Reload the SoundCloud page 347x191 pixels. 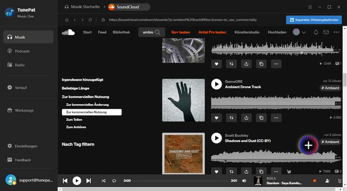coord(90,20)
